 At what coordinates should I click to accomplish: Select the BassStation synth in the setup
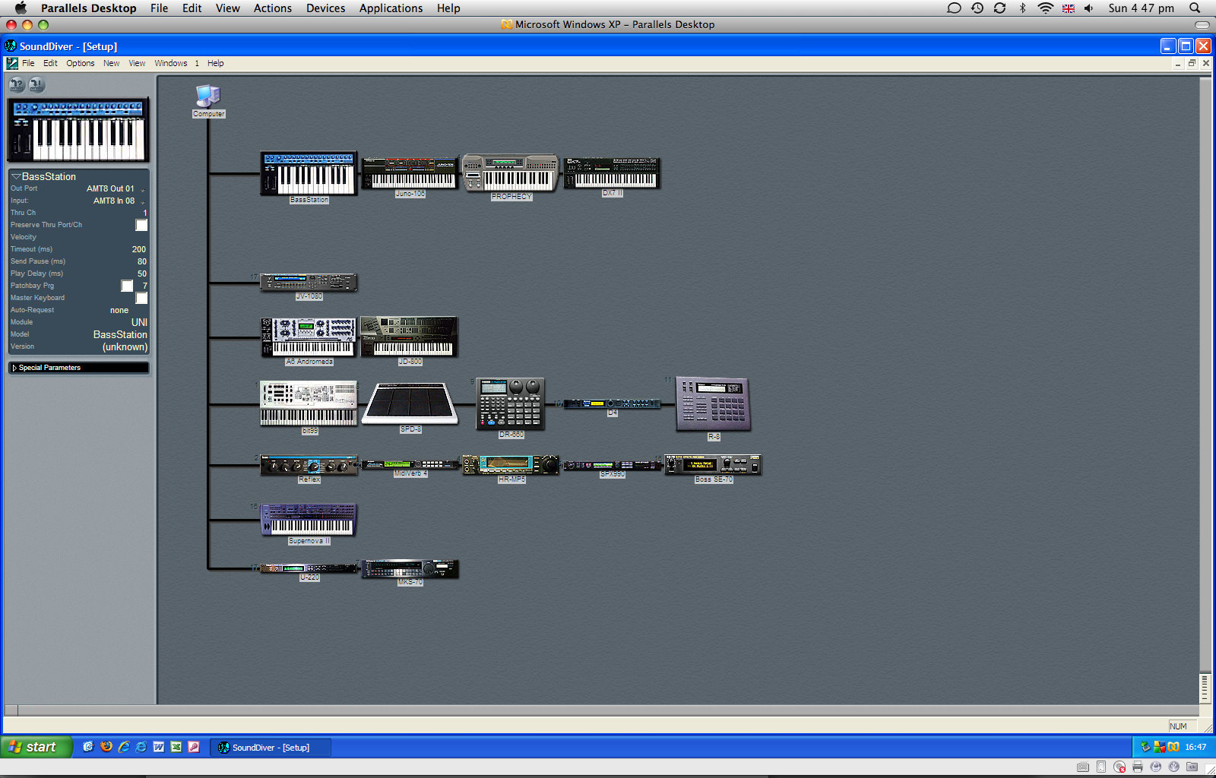click(x=309, y=173)
